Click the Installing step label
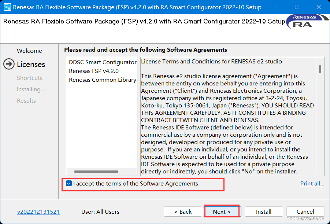The image size is (330, 224). pyautogui.click(x=31, y=89)
